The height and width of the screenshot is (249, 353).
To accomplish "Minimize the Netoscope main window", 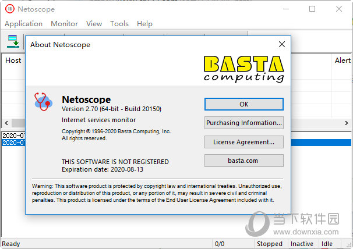I will coord(286,9).
